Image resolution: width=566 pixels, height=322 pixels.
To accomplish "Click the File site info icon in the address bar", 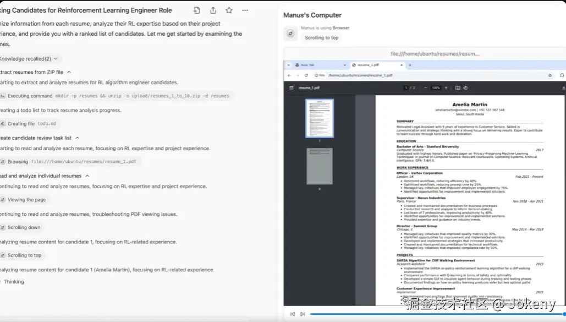I will click(x=320, y=75).
